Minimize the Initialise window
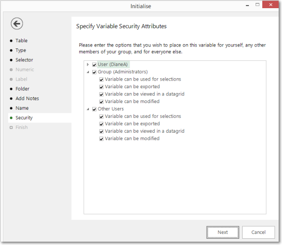This screenshot has height=245, width=282. [x=247, y=5]
